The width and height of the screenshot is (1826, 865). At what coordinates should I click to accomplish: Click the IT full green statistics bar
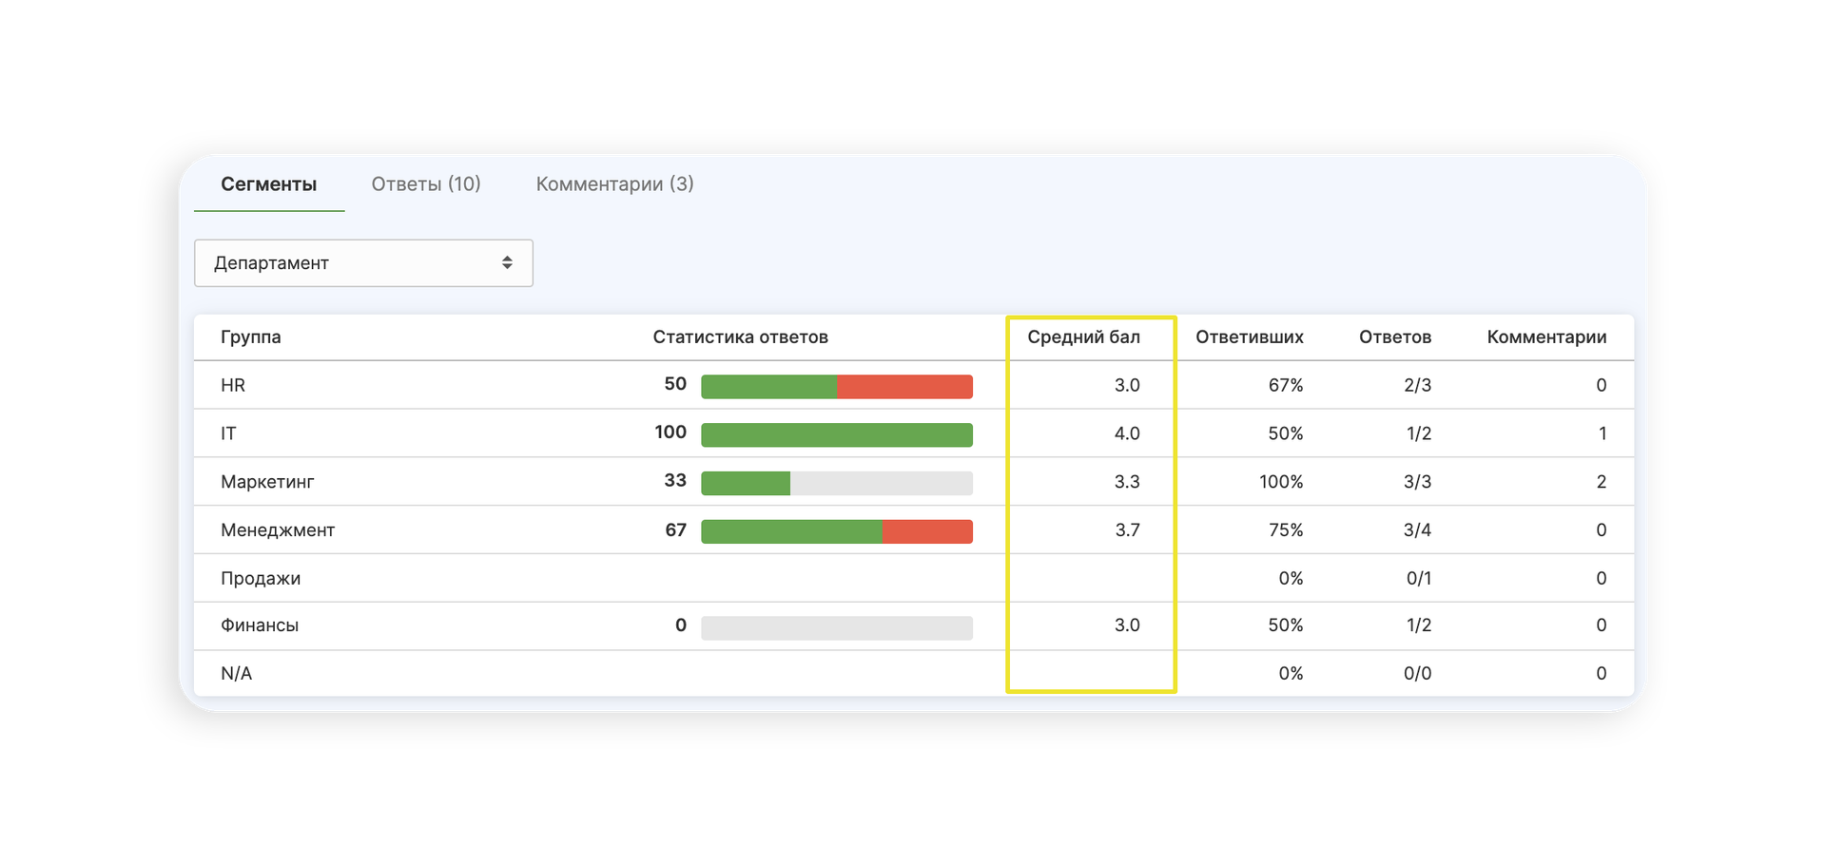(x=837, y=435)
